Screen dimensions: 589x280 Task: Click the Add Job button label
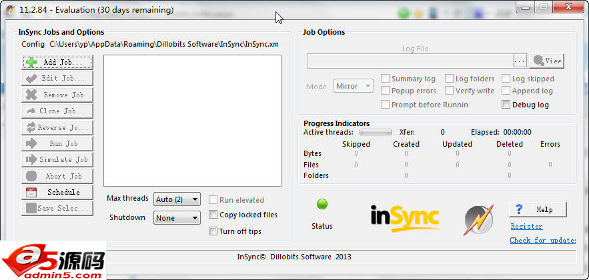point(63,62)
